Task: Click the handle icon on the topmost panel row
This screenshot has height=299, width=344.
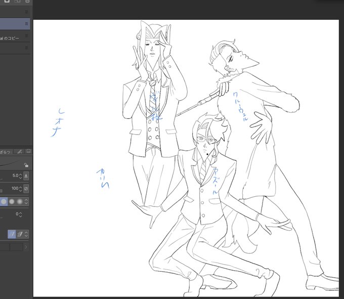Action: [26, 12]
